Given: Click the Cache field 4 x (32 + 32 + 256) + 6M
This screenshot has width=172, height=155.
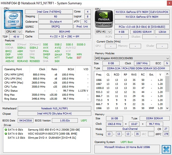Looking at the screenshot, I should point(65,37).
